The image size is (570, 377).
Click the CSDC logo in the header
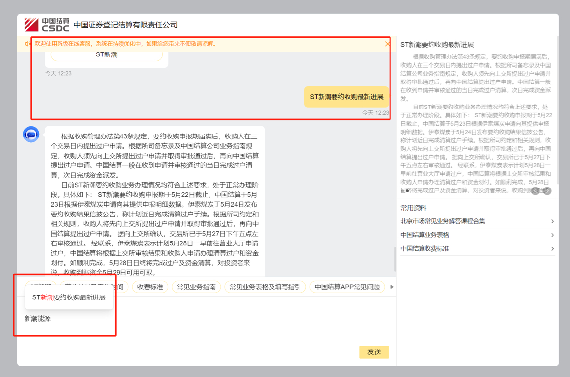pyautogui.click(x=47, y=25)
